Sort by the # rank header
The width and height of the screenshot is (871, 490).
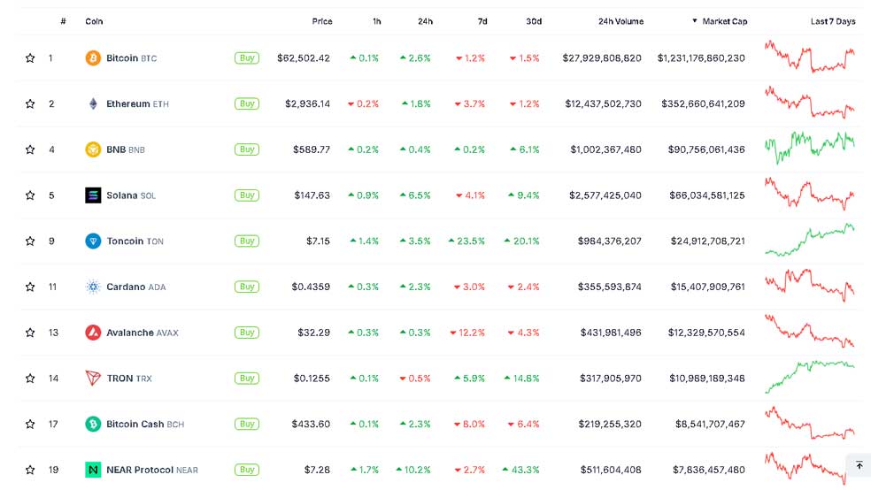click(63, 21)
